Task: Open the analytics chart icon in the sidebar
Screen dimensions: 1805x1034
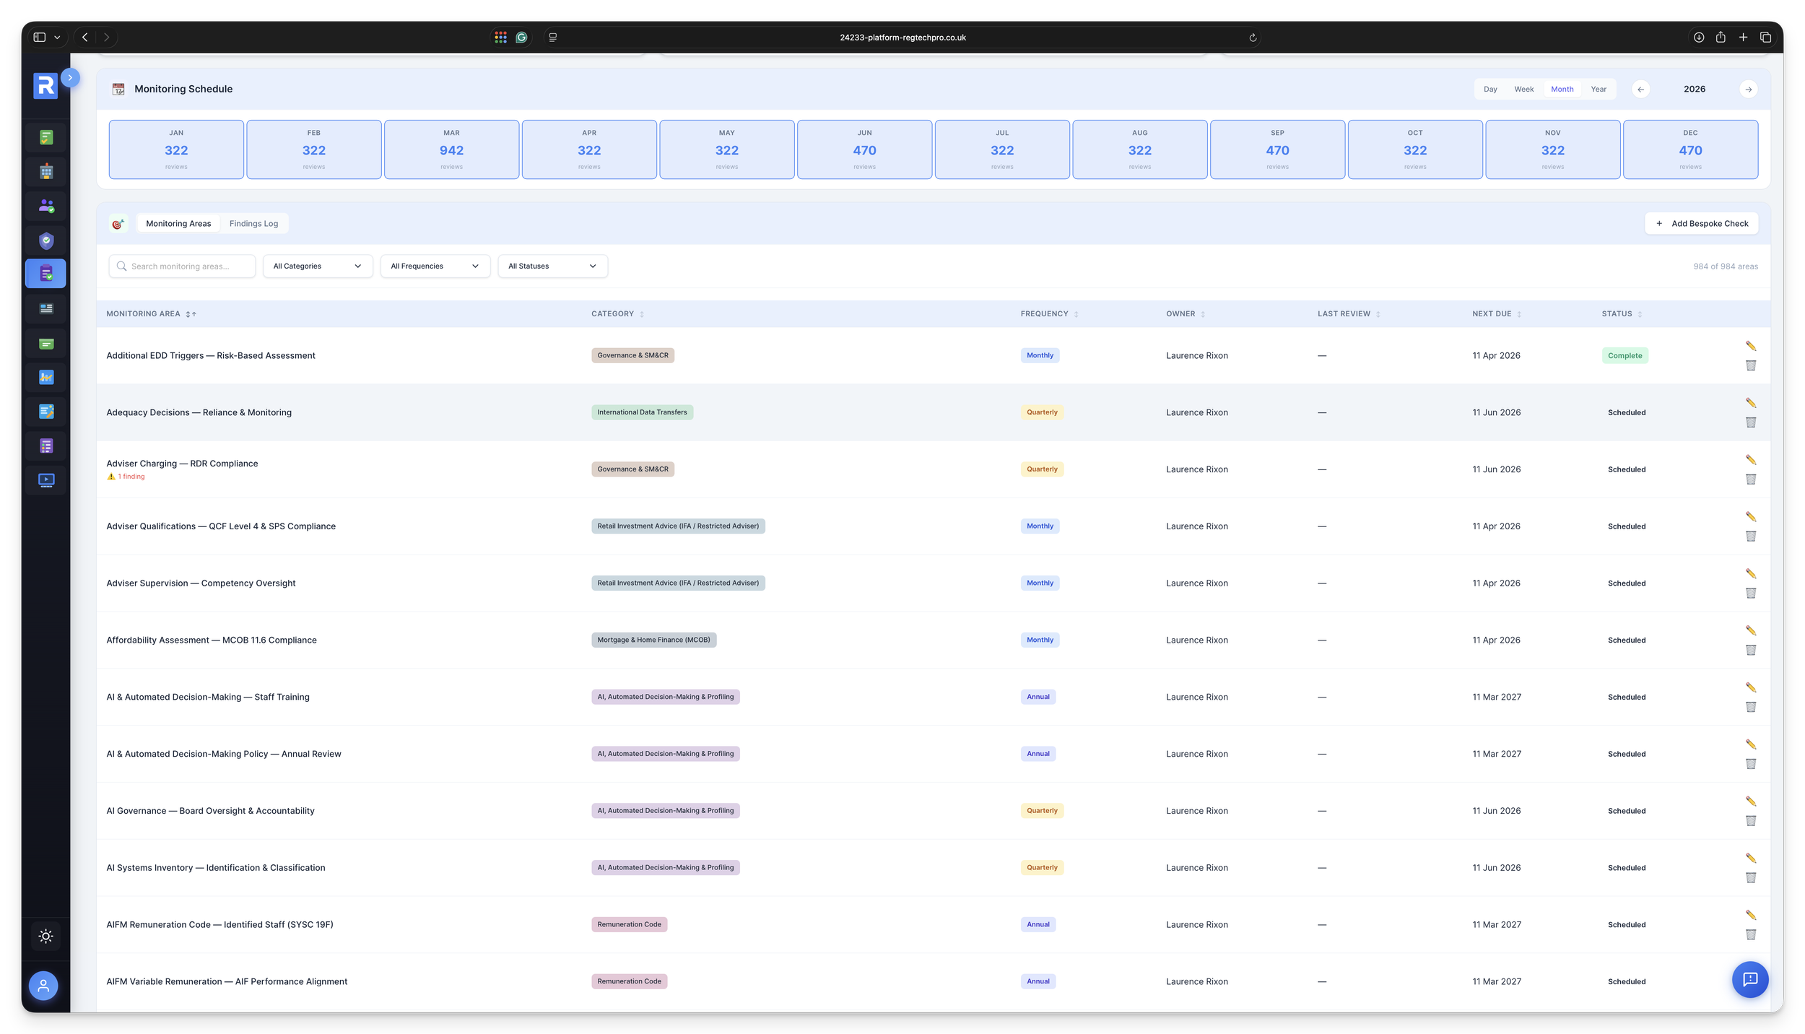Action: click(45, 376)
